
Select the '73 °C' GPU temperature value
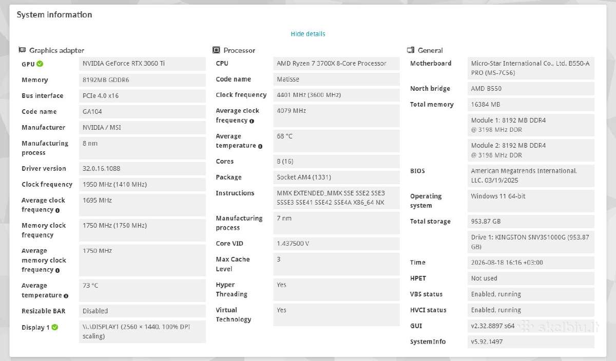tap(142, 290)
